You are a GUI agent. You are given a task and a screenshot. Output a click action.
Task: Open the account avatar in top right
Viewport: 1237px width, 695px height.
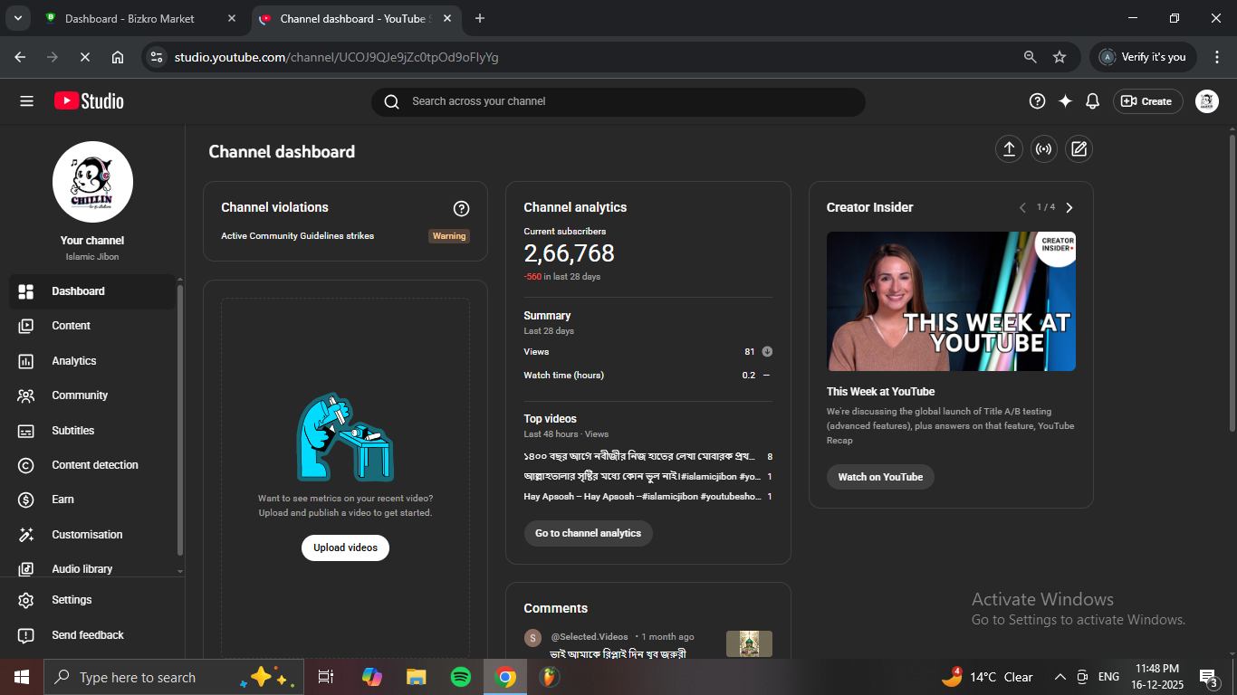pos(1206,101)
